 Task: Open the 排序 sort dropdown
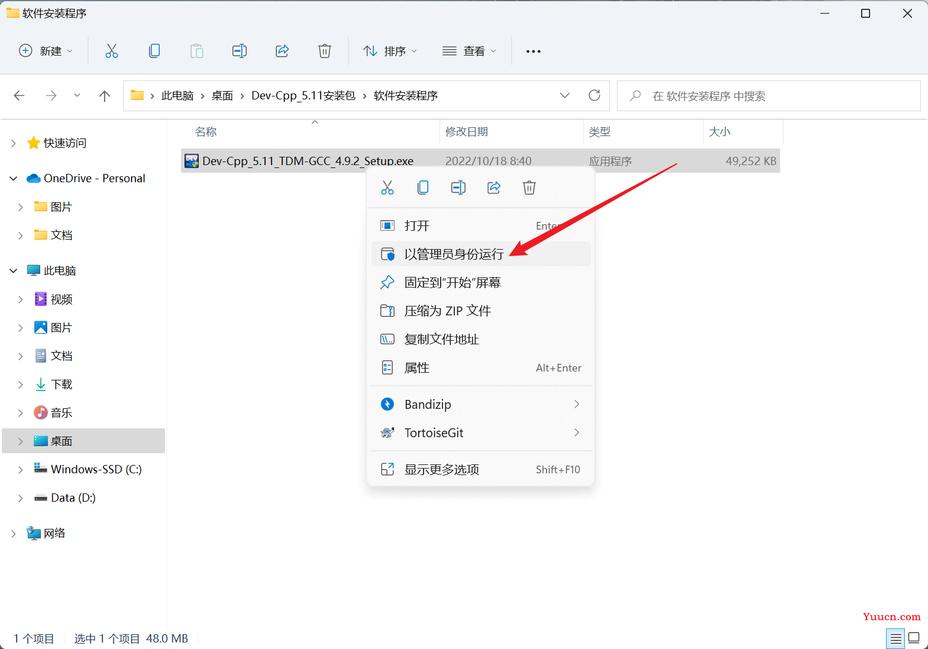[x=390, y=51]
